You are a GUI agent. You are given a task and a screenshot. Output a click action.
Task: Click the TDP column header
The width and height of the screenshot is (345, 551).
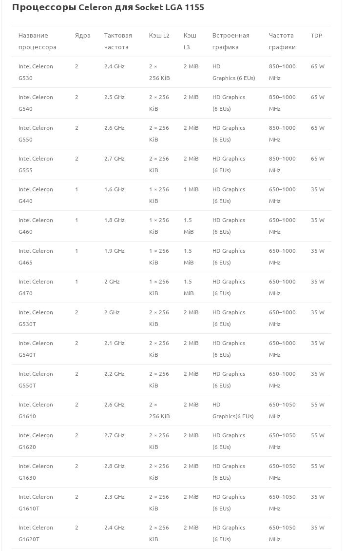coord(316,36)
